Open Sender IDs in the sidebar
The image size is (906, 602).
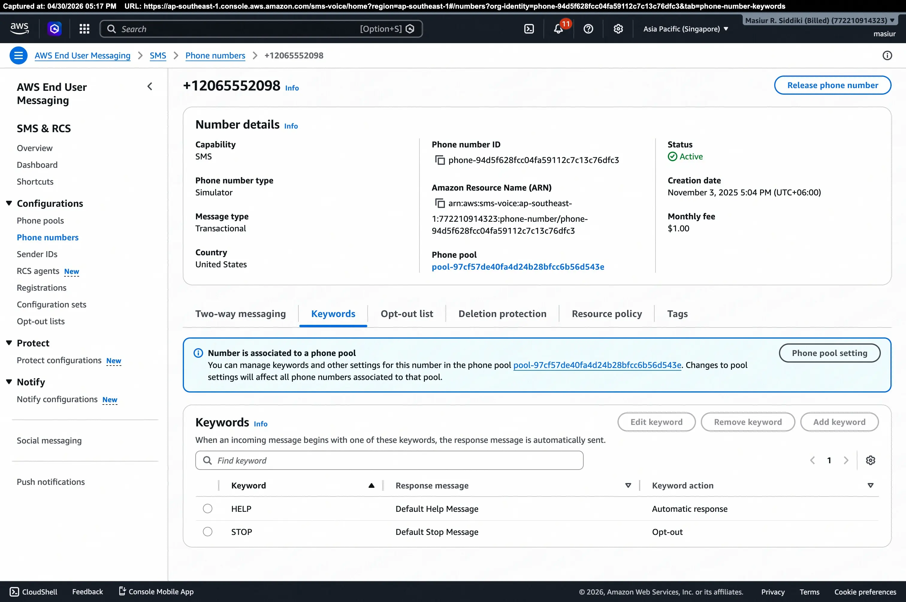click(x=37, y=254)
